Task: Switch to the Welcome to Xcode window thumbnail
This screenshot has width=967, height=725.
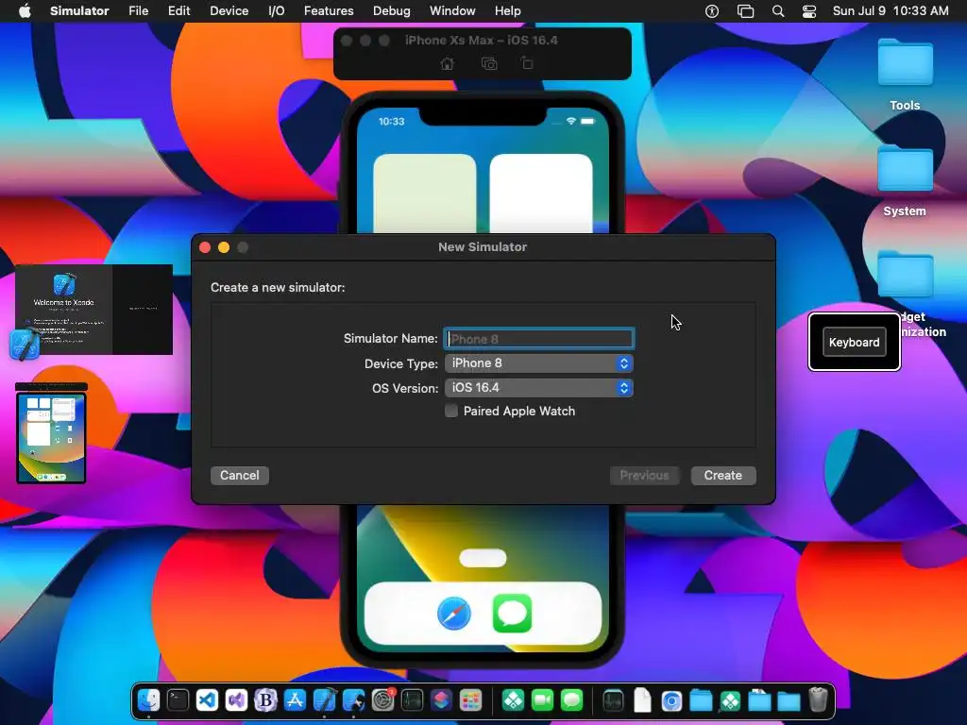Action: 93,310
